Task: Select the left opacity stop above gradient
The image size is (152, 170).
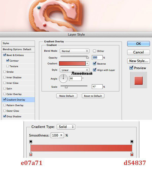Action: pyautogui.click(x=31, y=142)
